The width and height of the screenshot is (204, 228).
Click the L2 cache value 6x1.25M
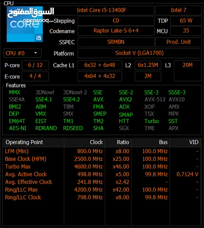pos(148,65)
